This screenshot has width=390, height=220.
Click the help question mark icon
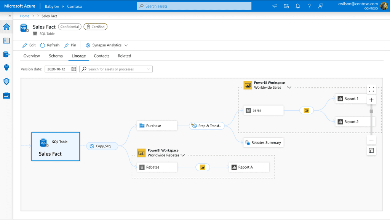(x=309, y=6)
